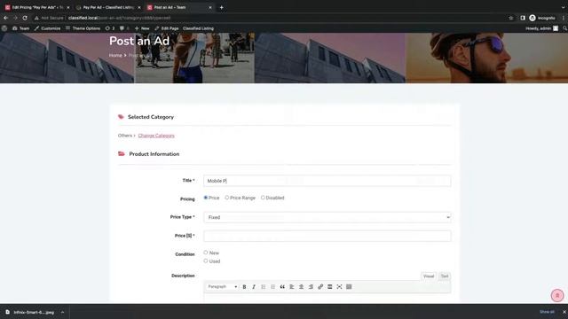Align description text center
568x319 pixels.
301,287
